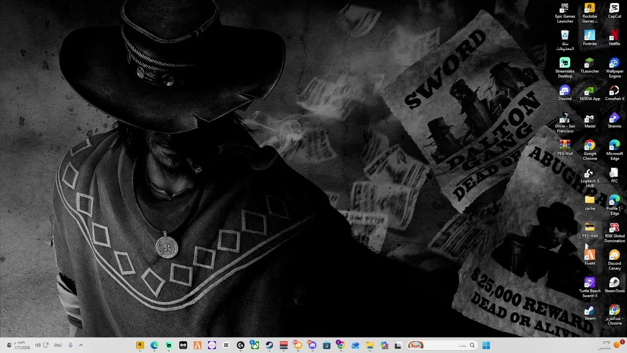Open CapCut from the taskbar
The width and height of the screenshot is (627, 353).
coord(226,345)
